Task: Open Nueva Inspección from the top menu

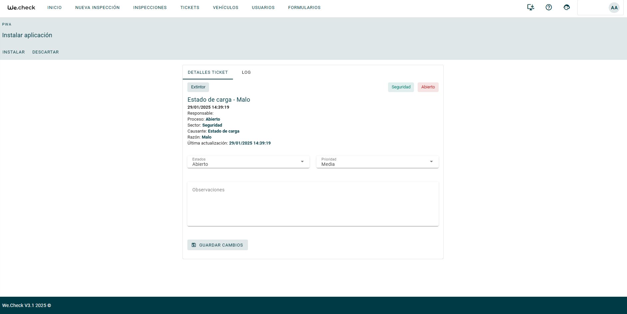Action: pyautogui.click(x=97, y=8)
